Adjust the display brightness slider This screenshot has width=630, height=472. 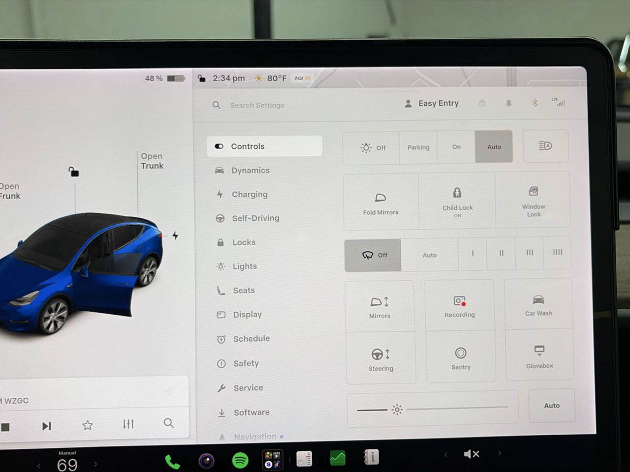tap(432, 409)
